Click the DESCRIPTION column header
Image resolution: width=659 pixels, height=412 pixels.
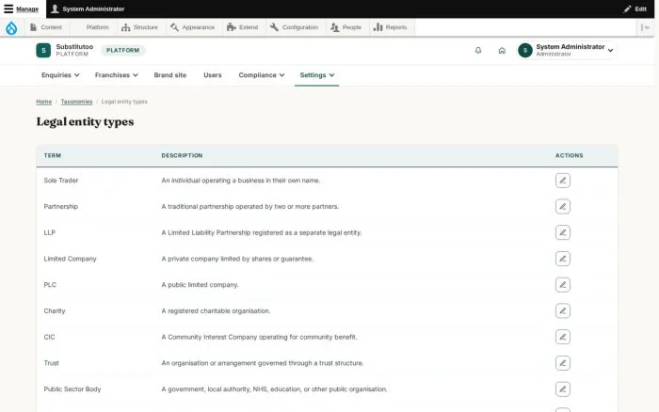[x=182, y=155]
